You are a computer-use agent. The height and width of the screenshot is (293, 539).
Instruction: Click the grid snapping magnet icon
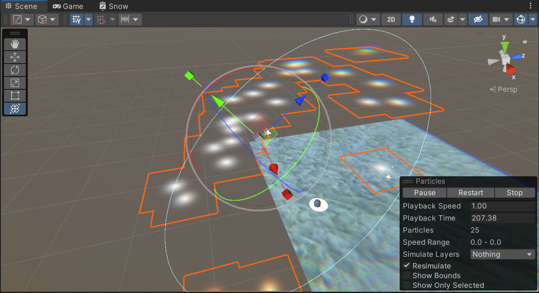click(x=101, y=19)
